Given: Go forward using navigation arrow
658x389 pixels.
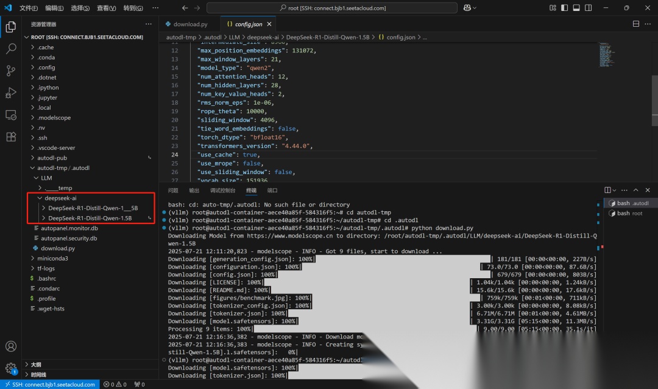Looking at the screenshot, I should (x=197, y=8).
